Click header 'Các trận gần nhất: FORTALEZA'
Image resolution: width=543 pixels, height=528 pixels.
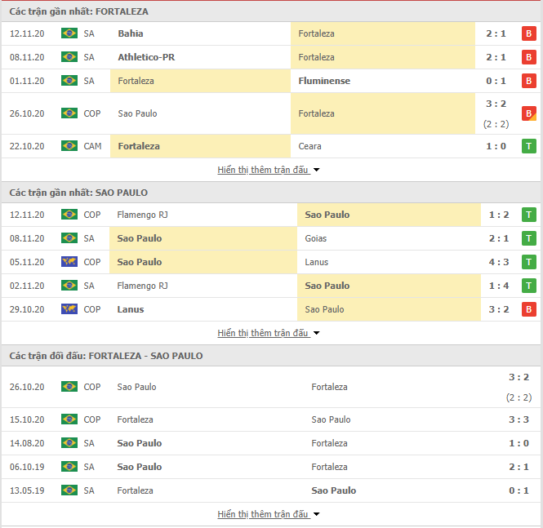pos(78,11)
